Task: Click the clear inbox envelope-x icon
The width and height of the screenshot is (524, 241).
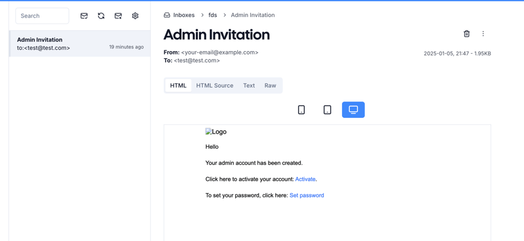Action: (x=118, y=16)
